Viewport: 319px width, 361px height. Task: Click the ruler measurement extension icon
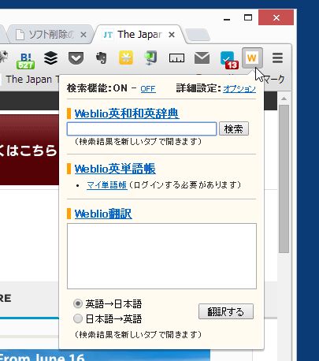coord(176,58)
